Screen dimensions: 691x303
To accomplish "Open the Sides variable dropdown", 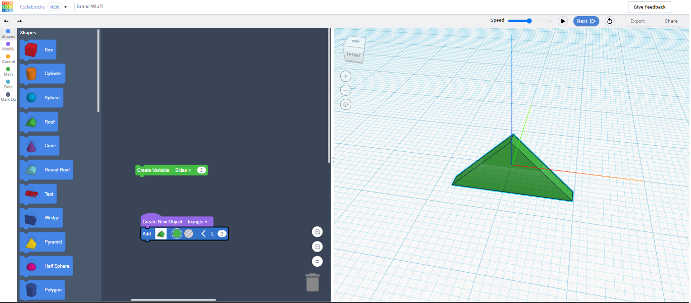I will point(183,170).
